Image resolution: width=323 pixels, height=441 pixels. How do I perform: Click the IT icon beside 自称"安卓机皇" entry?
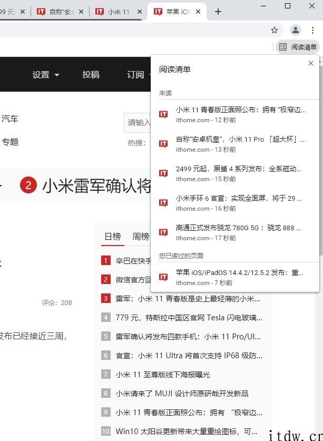click(163, 144)
